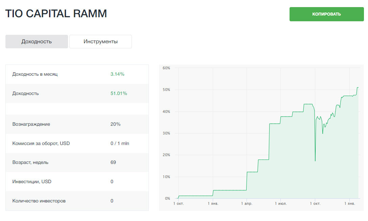Click the sharp dip point on yield chart

[x=315, y=161]
